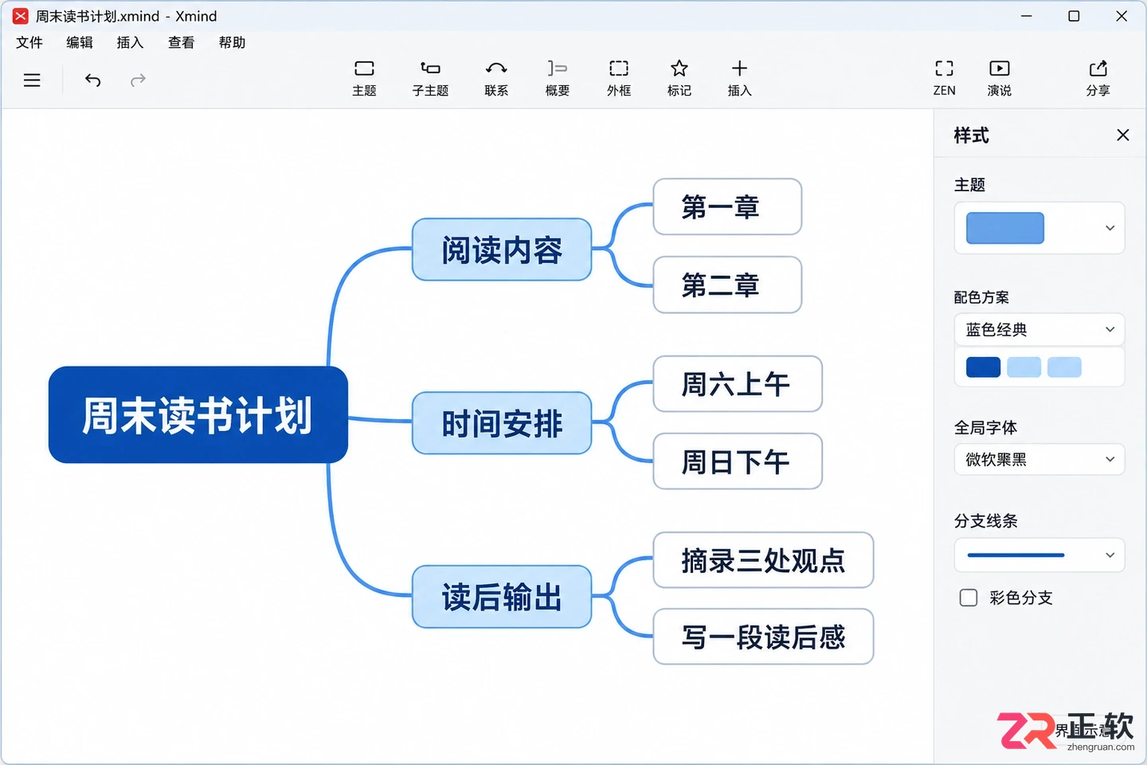The width and height of the screenshot is (1147, 765).
Task: Open the 分享 share options
Action: [1098, 78]
